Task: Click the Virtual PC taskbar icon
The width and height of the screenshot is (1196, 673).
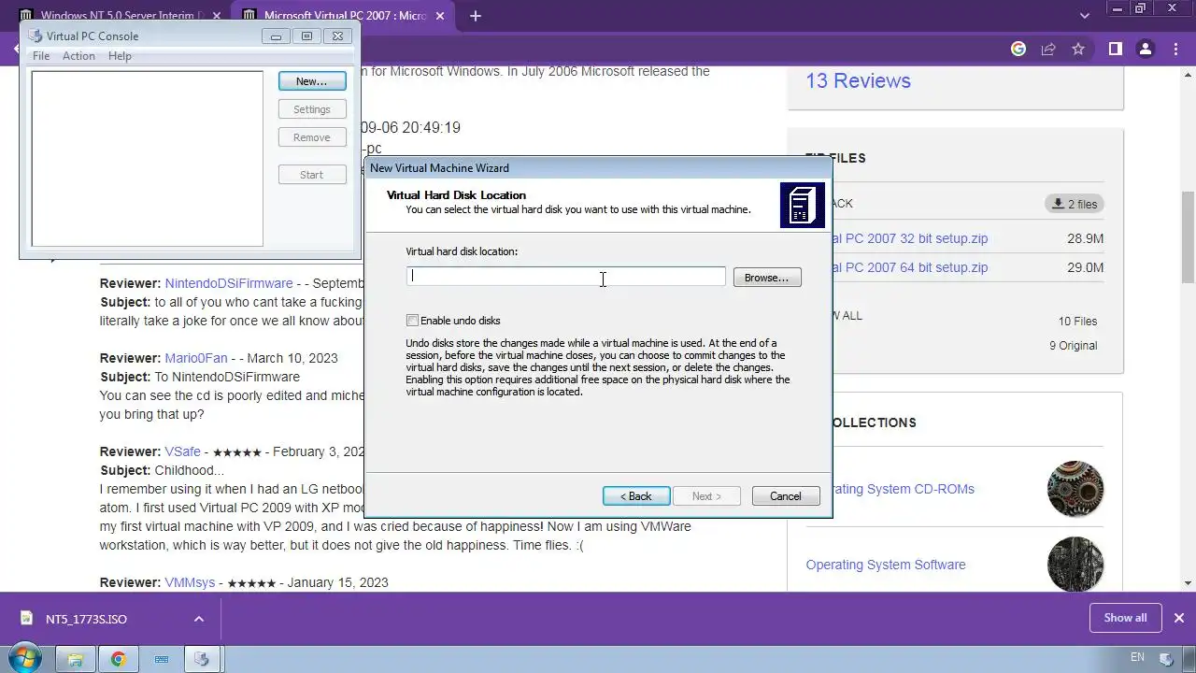Action: [202, 659]
